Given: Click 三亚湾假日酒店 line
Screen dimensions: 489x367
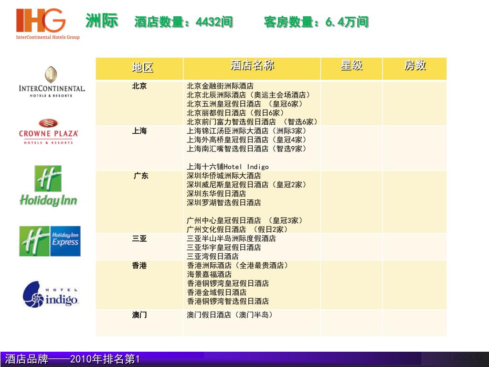Looking at the screenshot, I should [x=213, y=257].
